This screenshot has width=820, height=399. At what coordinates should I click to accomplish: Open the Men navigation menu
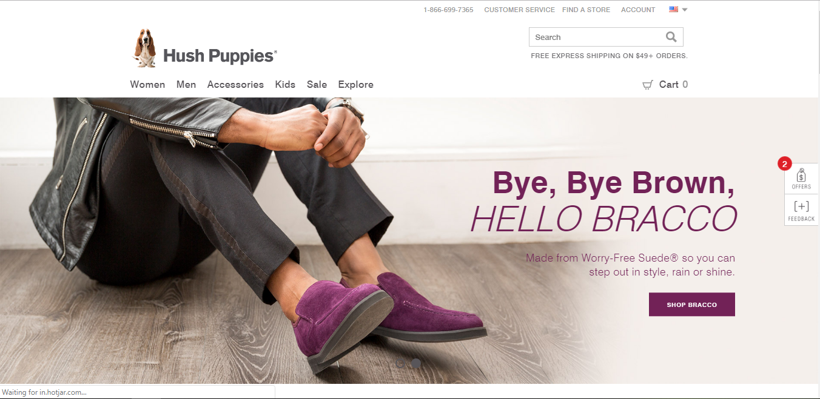coord(186,85)
